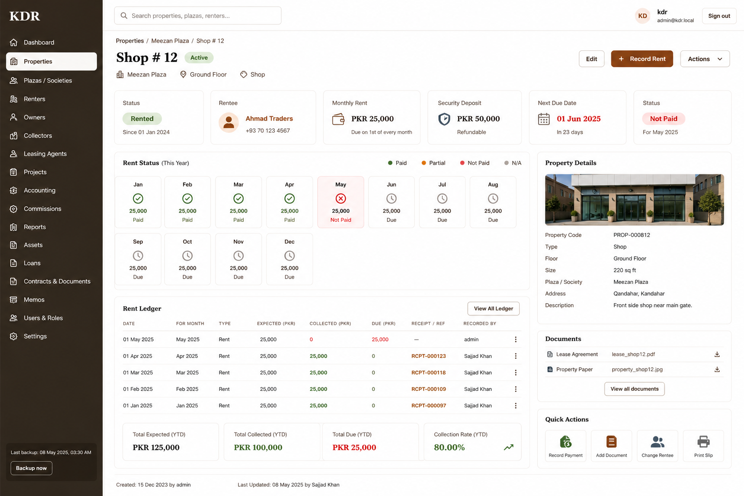744x496 pixels.
Task: Click the Dec Due month card
Action: click(289, 259)
